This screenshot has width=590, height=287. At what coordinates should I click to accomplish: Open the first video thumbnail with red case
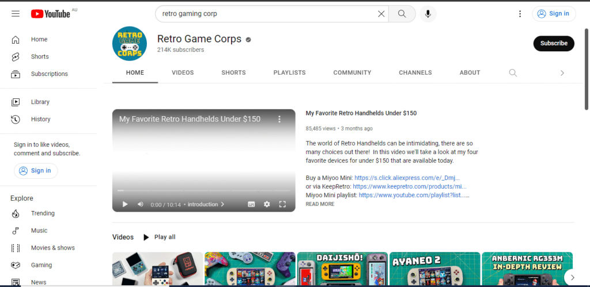tap(157, 269)
